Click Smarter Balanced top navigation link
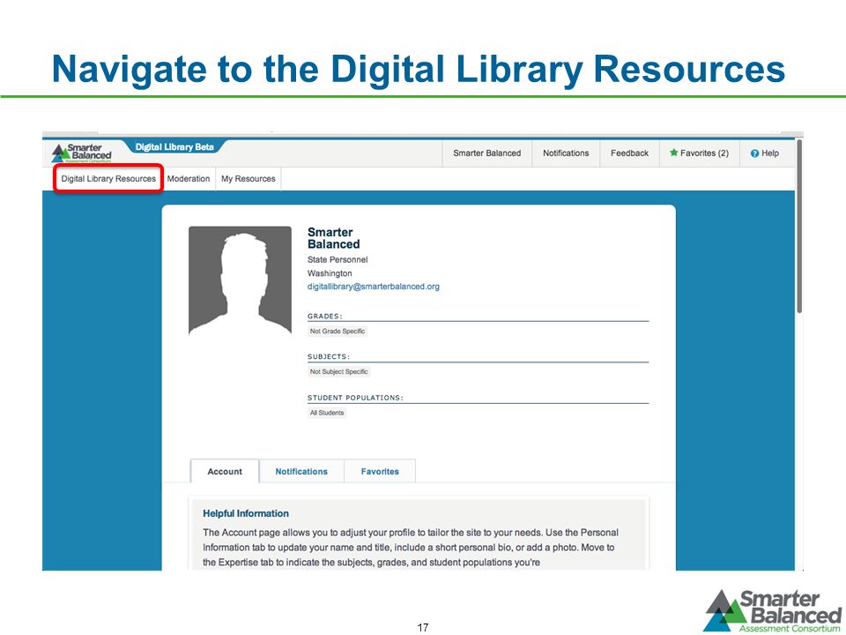 pos(486,153)
